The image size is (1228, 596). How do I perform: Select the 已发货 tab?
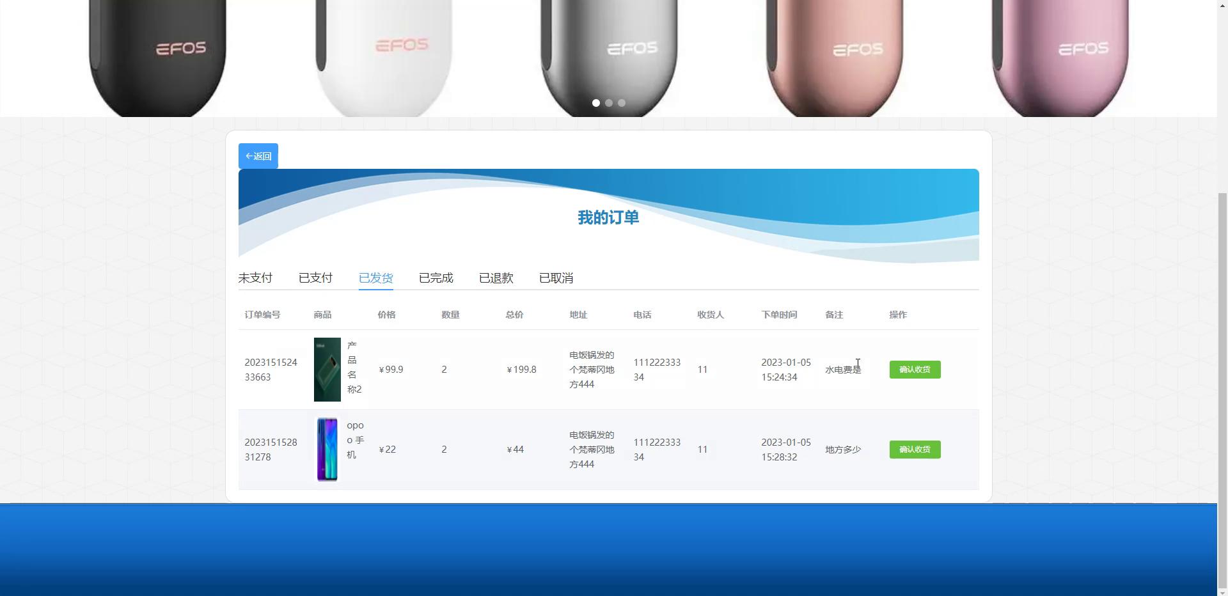pos(375,278)
